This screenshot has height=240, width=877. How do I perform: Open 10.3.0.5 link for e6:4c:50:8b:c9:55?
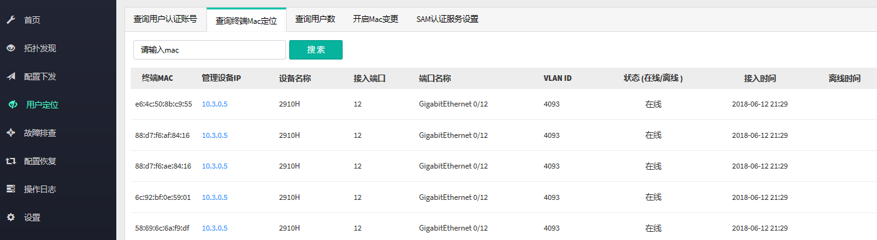[x=214, y=104]
